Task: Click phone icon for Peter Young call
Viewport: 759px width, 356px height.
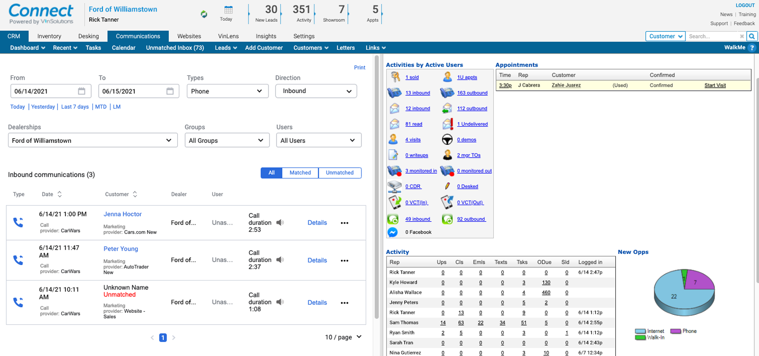Action: (18, 260)
